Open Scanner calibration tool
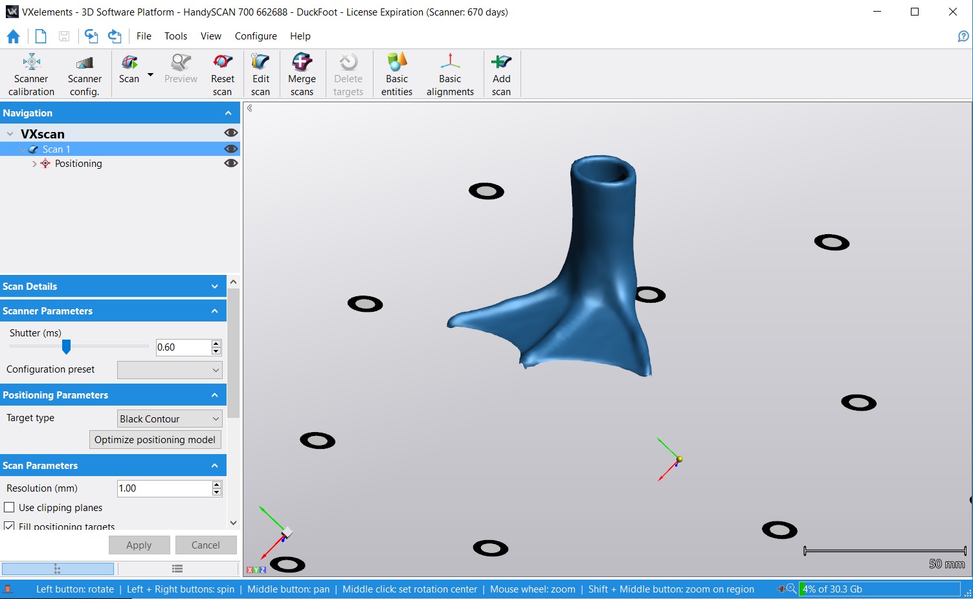 pyautogui.click(x=31, y=74)
